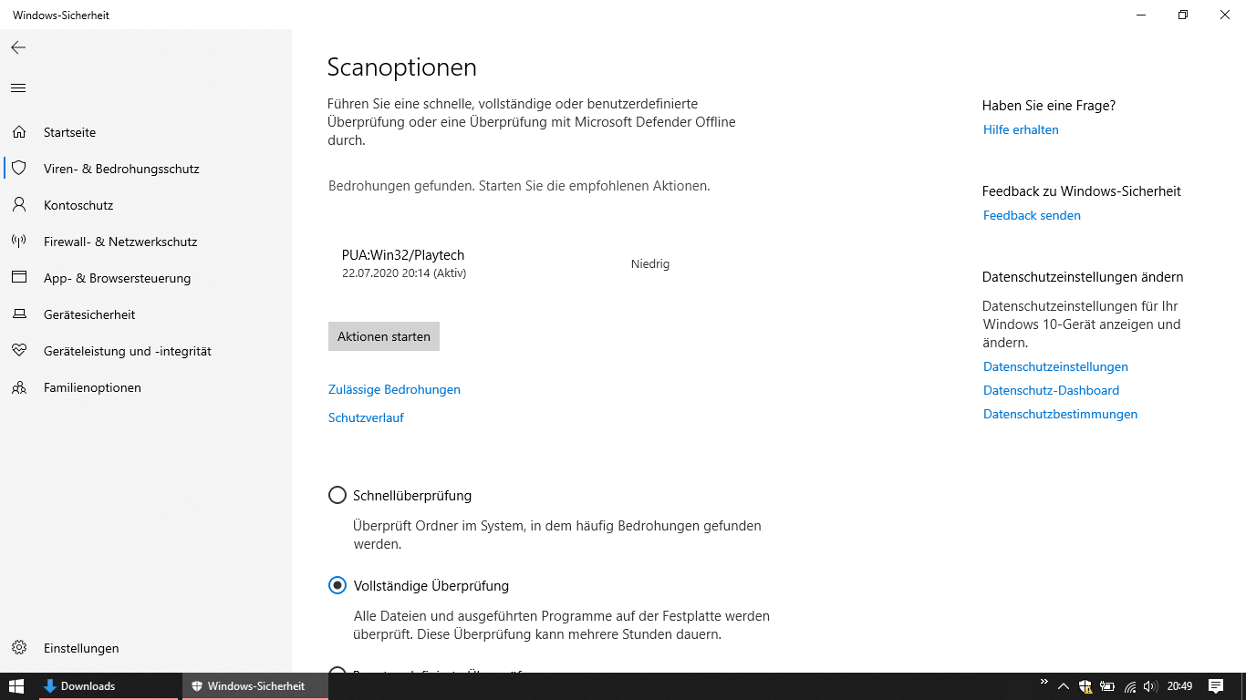Click the family icon for Familienoptionen
Screen dimensions: 1246x700
click(x=19, y=387)
